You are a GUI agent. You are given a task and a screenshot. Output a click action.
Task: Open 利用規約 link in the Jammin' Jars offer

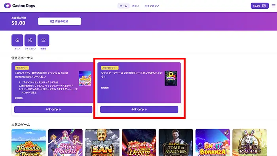point(105,88)
